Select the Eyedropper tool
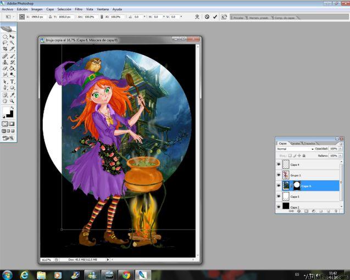This screenshot has height=280, width=350. pos(12,95)
